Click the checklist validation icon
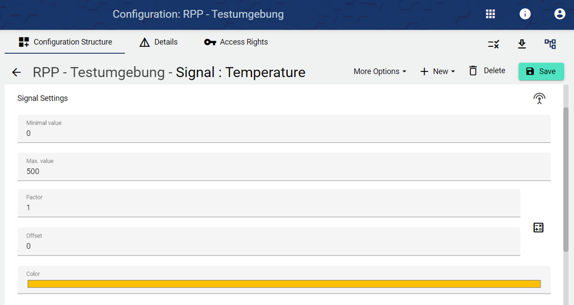The height and width of the screenshot is (305, 574). [x=494, y=44]
